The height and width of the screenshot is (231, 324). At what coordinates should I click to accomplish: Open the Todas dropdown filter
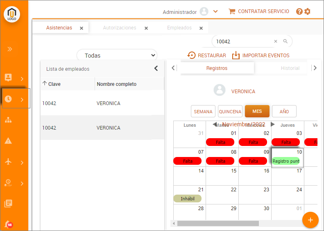117,55
